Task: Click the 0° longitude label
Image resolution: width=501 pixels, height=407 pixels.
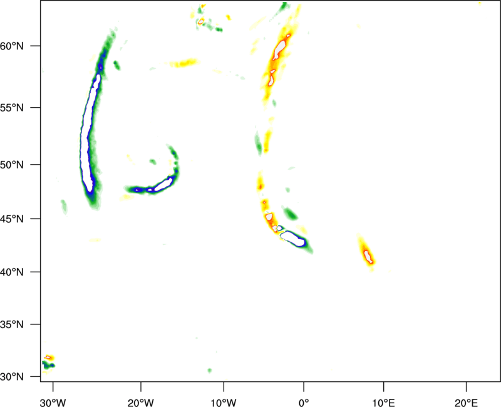Action: coord(304,403)
